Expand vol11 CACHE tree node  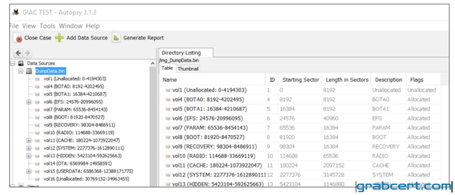tap(28, 140)
